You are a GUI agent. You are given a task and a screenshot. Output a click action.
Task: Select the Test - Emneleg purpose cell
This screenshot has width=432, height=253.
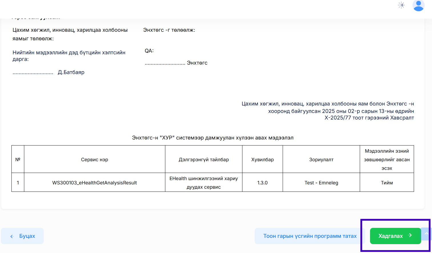point(321,183)
